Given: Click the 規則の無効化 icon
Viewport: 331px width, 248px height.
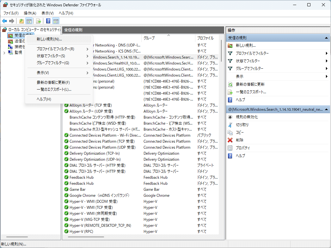Looking at the screenshot, I should tap(230, 117).
